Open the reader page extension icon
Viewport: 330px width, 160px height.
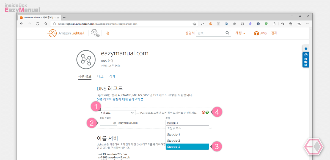(x=219, y=24)
